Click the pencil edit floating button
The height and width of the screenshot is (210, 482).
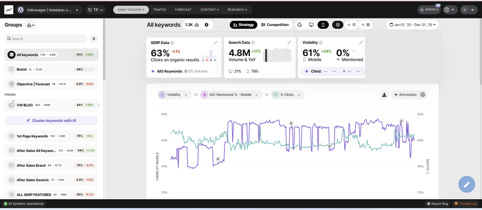point(466,184)
